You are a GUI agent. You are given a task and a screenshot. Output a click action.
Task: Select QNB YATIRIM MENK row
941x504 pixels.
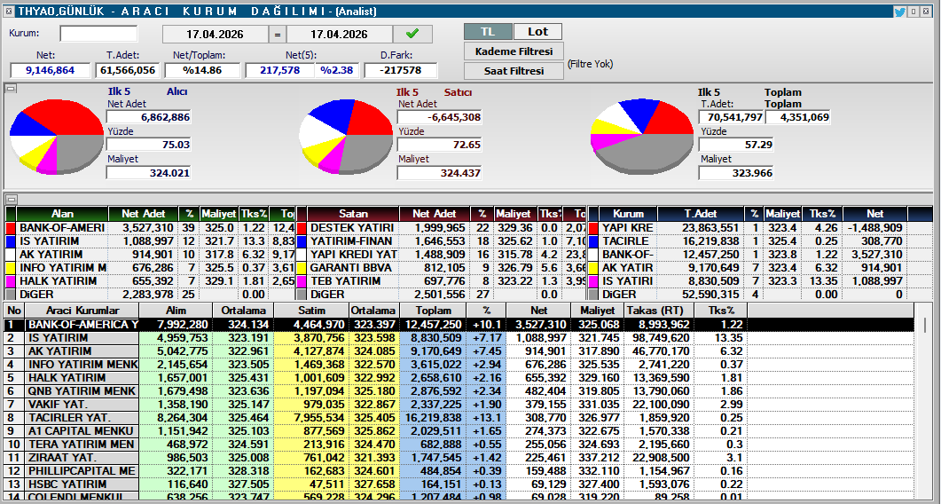coord(459,391)
